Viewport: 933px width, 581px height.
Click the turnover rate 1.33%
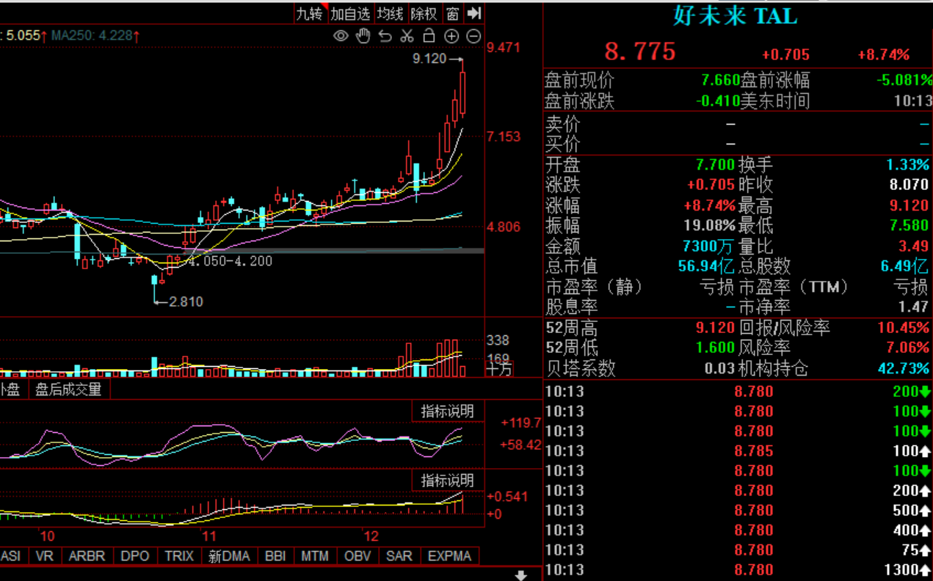click(907, 164)
